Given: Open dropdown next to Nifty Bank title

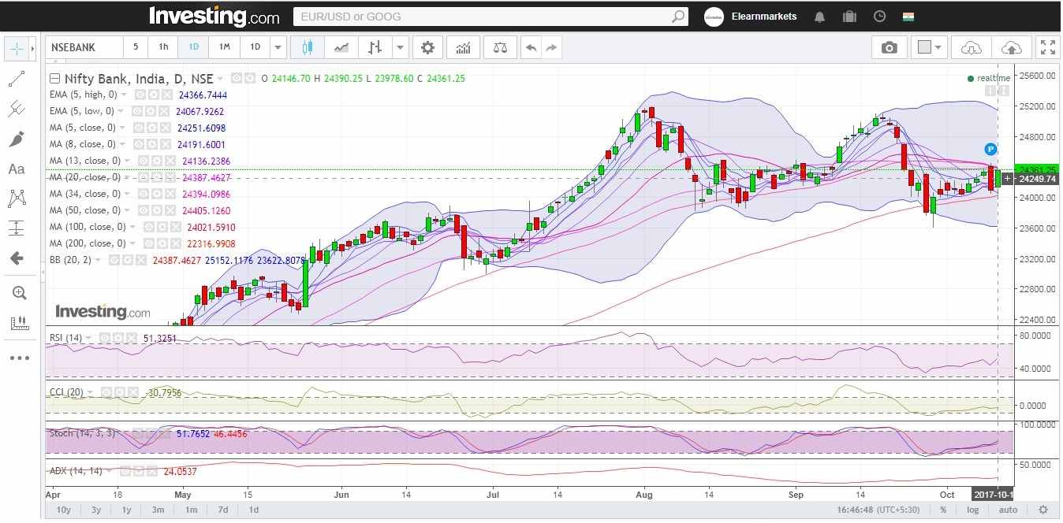Looking at the screenshot, I should pyautogui.click(x=221, y=79).
